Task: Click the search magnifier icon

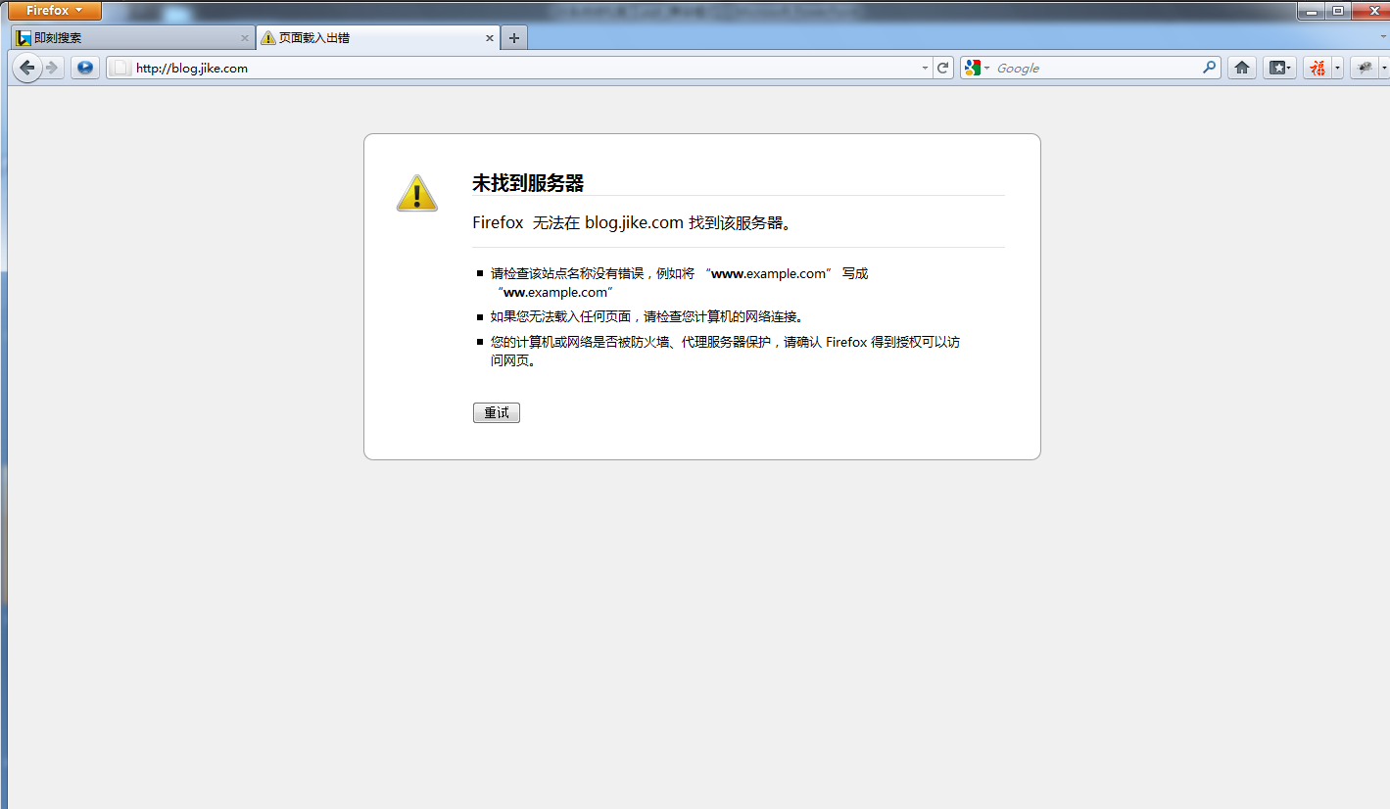Action: 1210,68
